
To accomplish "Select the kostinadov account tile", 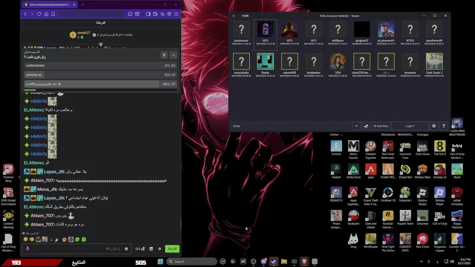I will click(314, 65).
